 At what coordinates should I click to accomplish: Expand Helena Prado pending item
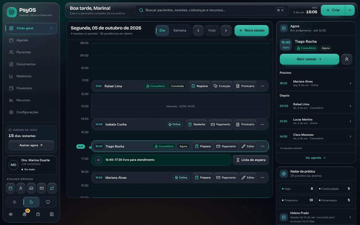click(x=316, y=217)
